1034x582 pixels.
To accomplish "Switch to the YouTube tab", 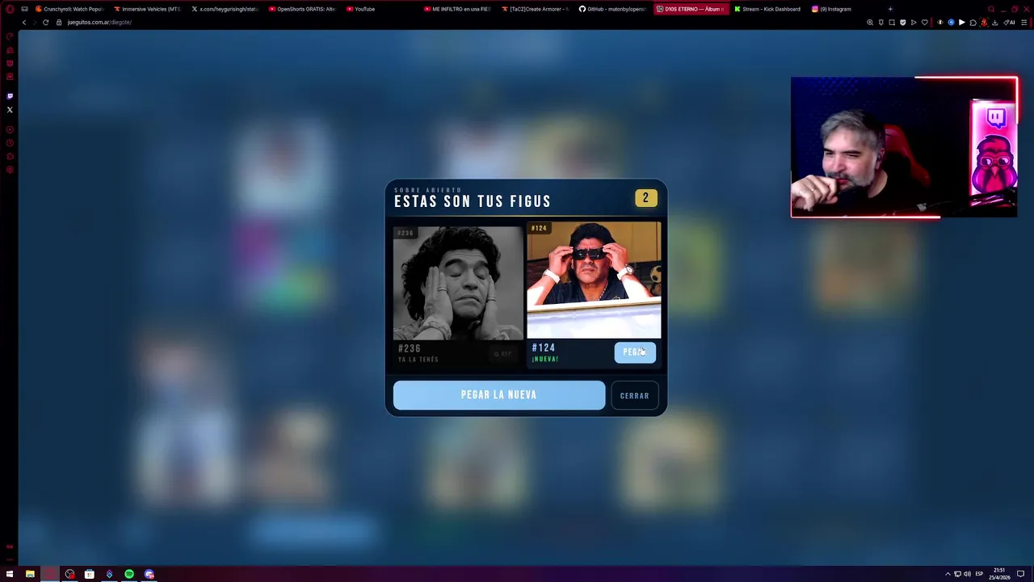I will click(x=380, y=9).
